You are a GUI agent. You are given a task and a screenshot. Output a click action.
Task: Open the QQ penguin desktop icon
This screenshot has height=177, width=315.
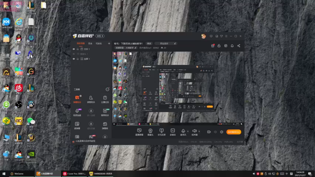19,39
